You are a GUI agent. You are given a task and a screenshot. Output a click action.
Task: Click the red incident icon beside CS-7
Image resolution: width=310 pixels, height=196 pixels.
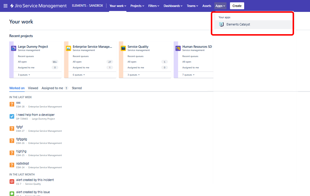pos(12,182)
